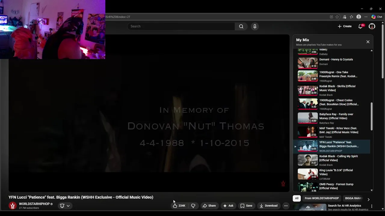Viewport: 385px width, 216px height.
Task: Click inside the YouTube Search field
Action: click(181, 26)
